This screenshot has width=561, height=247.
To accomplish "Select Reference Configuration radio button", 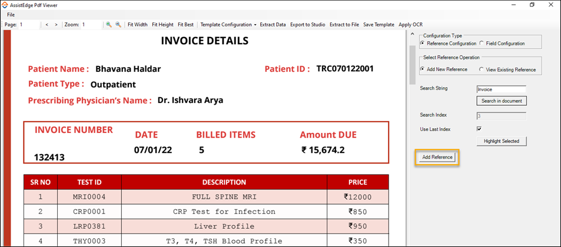I will [423, 44].
